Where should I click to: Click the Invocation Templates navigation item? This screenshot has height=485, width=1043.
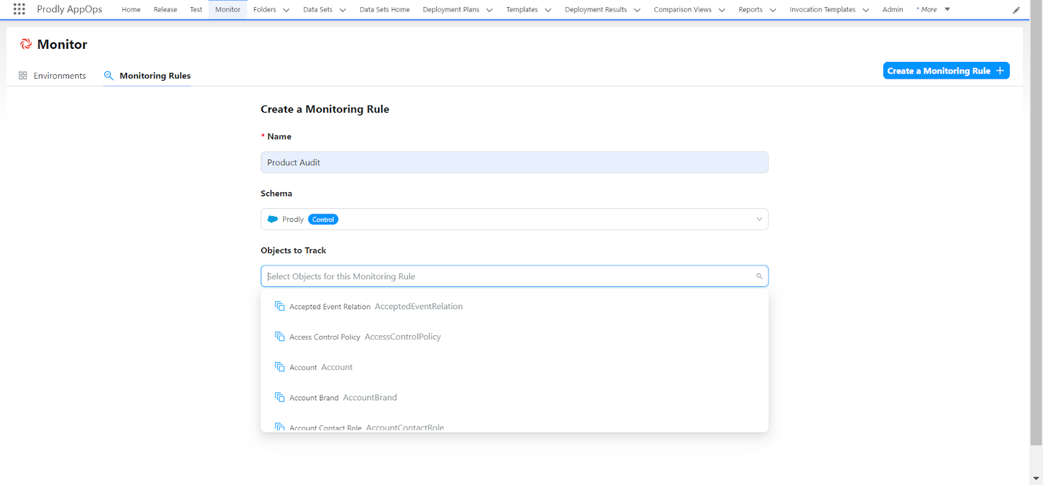823,10
